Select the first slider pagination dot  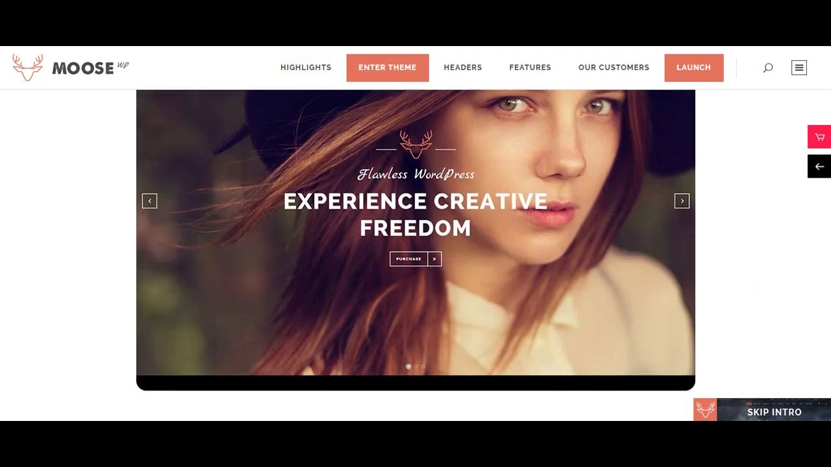tap(408, 366)
